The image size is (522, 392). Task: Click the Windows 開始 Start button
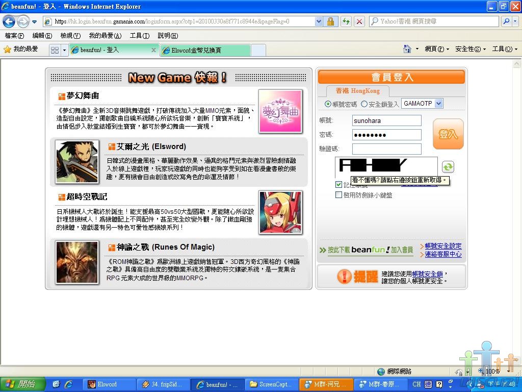(x=22, y=384)
